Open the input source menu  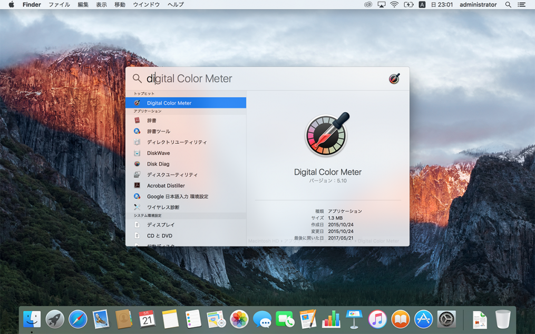point(422,4)
